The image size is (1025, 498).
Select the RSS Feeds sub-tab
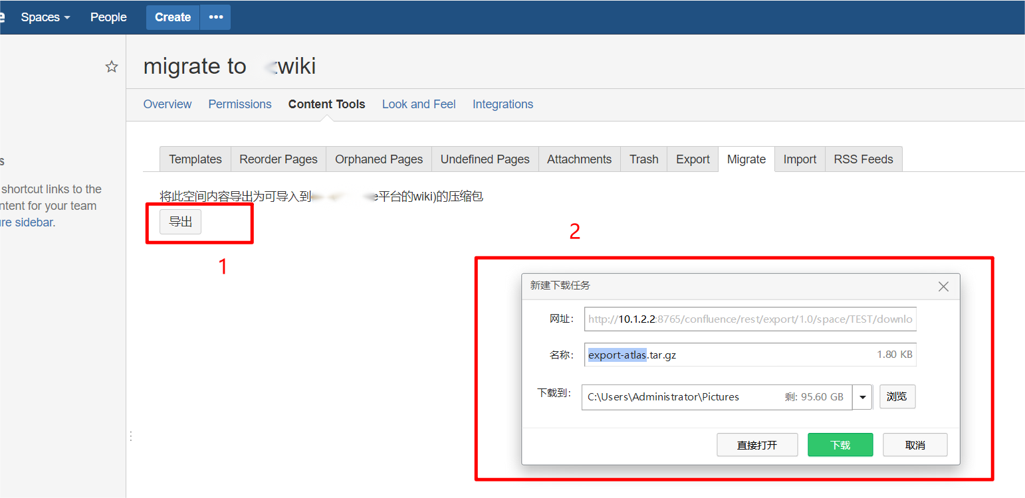point(863,159)
